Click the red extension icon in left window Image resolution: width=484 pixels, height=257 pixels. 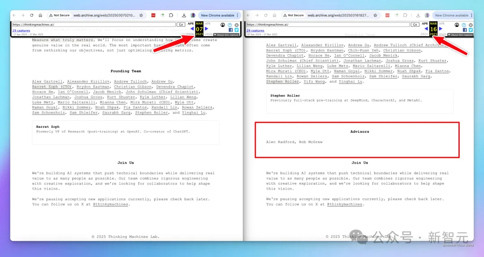click(153, 15)
